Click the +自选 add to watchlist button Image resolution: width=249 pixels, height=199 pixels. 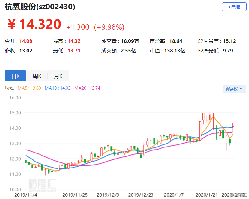(234, 7)
